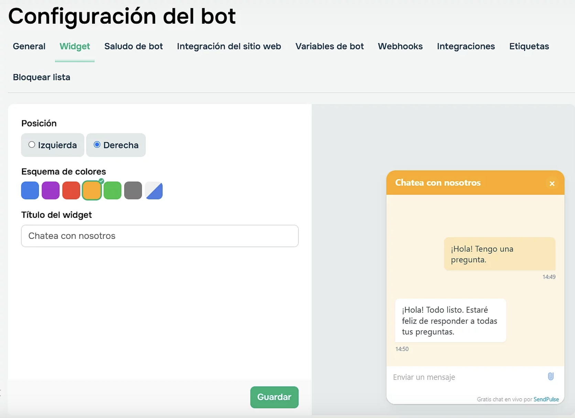The height and width of the screenshot is (418, 575).
Task: Focus the Enviar un mensaje input
Action: [x=464, y=377]
